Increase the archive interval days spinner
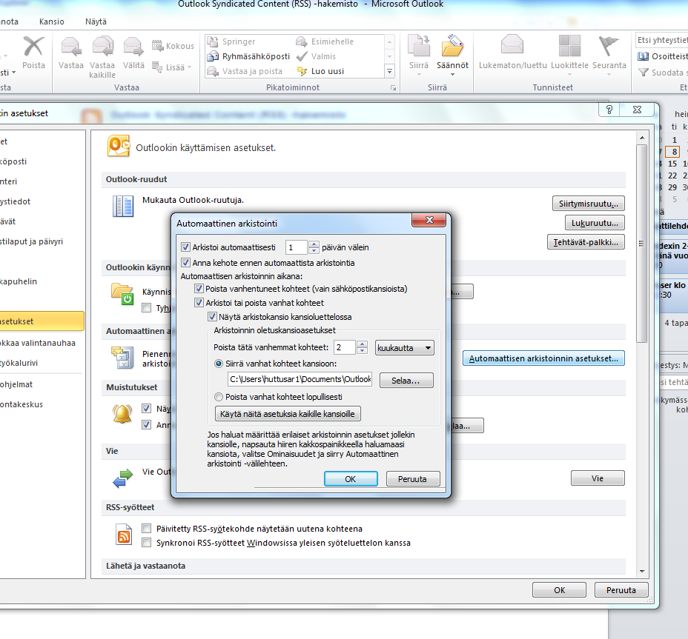Screen dimensions: 688x639 [314, 244]
